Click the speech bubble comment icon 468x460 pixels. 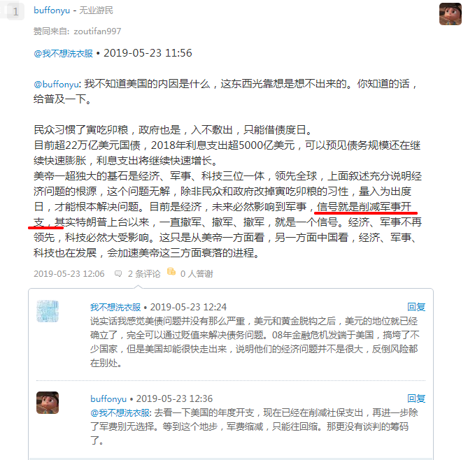coord(118,273)
